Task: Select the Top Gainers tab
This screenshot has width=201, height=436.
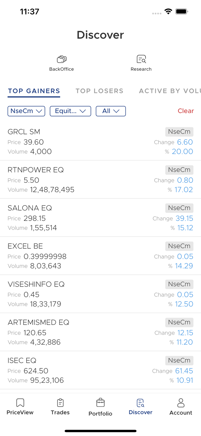Action: pyautogui.click(x=34, y=91)
